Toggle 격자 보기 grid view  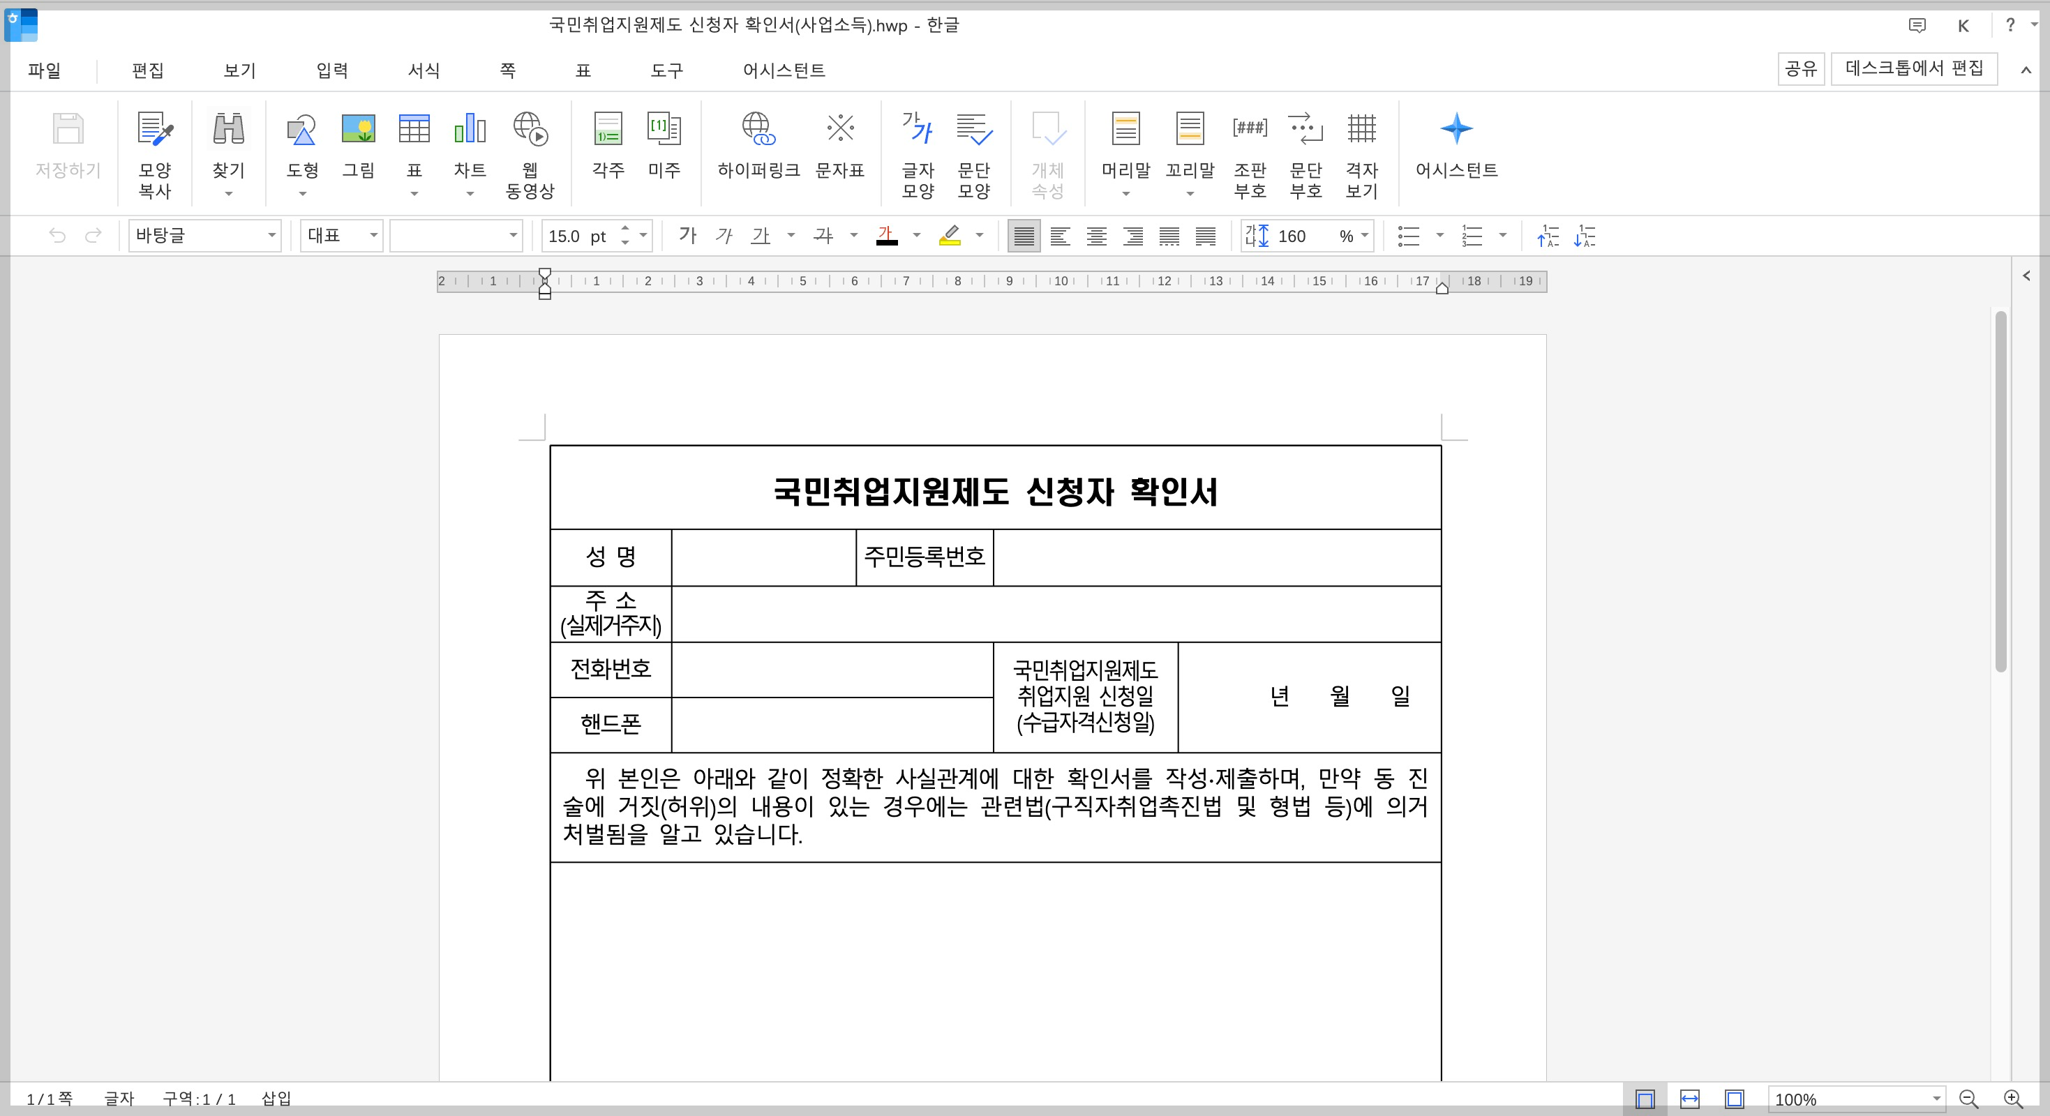[1361, 129]
